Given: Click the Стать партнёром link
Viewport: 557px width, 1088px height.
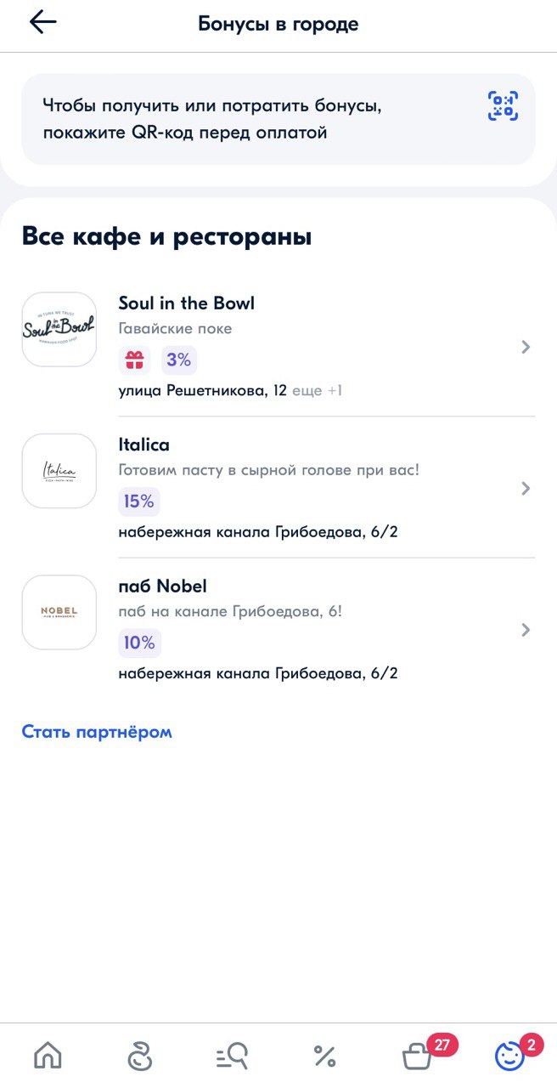Looking at the screenshot, I should [97, 732].
